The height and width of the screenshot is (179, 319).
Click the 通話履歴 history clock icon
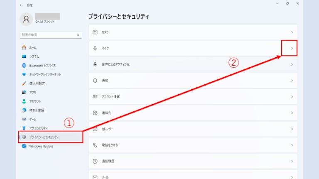tap(95, 161)
